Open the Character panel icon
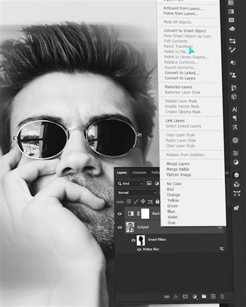This screenshot has width=246, height=307. point(235,109)
